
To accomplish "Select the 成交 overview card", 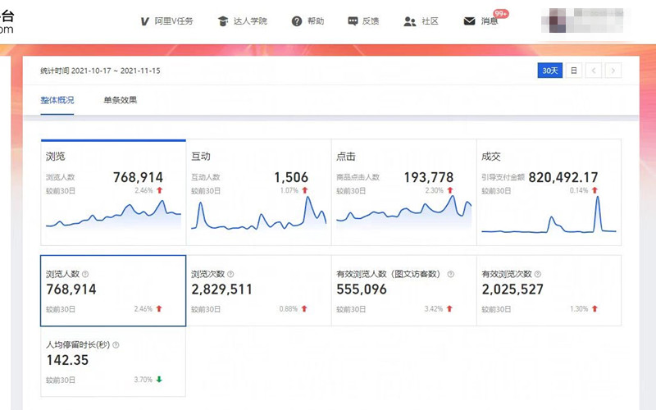I will (x=549, y=193).
